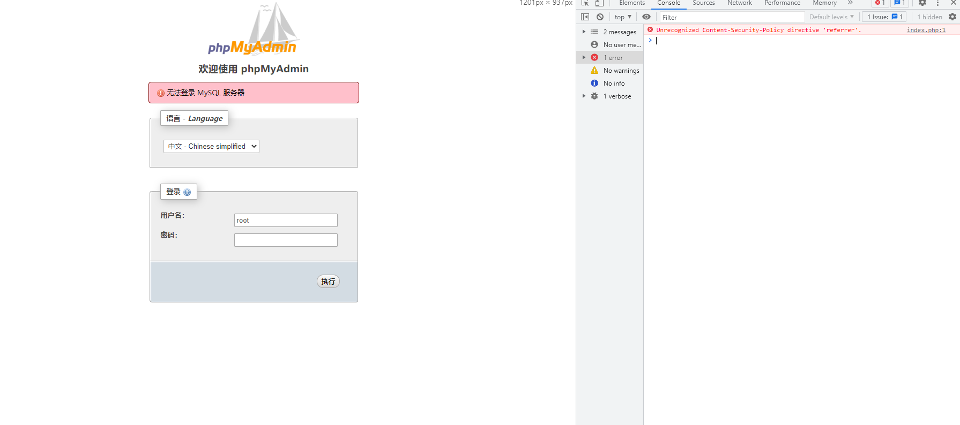This screenshot has width=960, height=425.
Task: Switch to the Network tab
Action: [740, 3]
